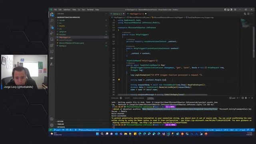The width and height of the screenshot is (256, 144).
Task: Switch to the DEBUG CONSOLE panel tab
Action: tap(138, 98)
